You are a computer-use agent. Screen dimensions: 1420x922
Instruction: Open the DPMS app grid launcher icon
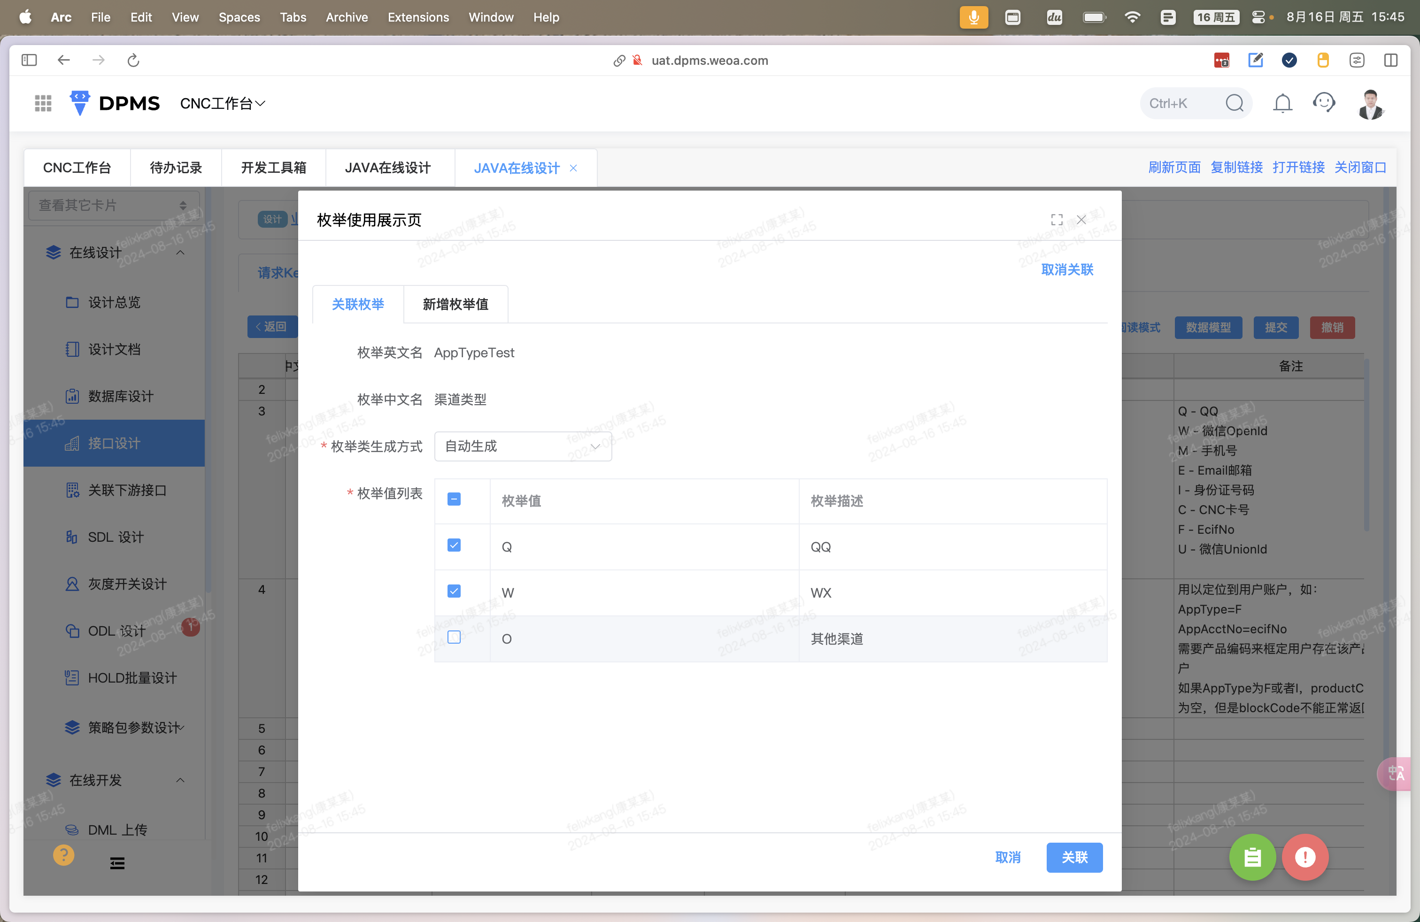[43, 103]
